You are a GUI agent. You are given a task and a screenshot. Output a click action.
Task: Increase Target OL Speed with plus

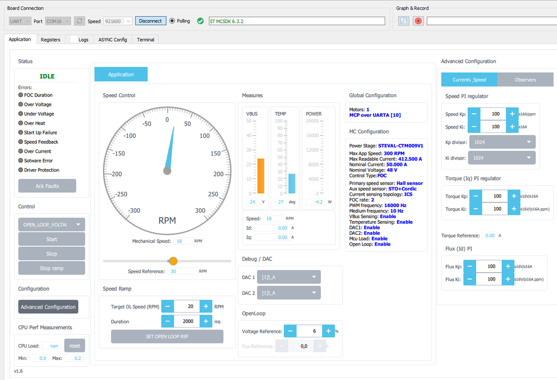point(206,306)
